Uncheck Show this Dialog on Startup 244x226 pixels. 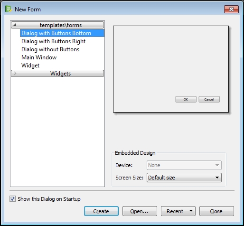(12, 199)
